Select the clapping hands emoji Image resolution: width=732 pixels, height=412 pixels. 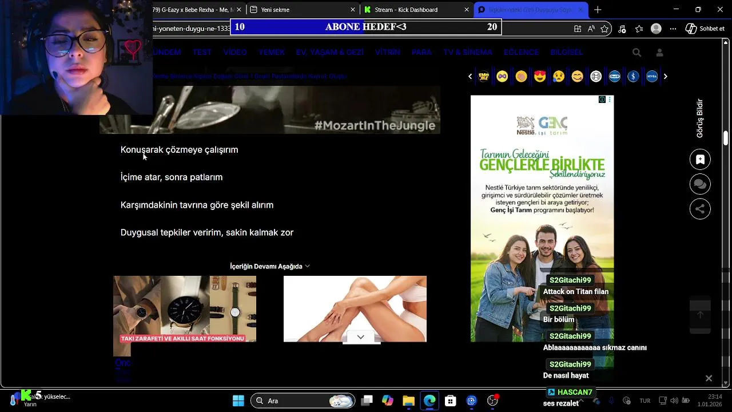pos(521,76)
